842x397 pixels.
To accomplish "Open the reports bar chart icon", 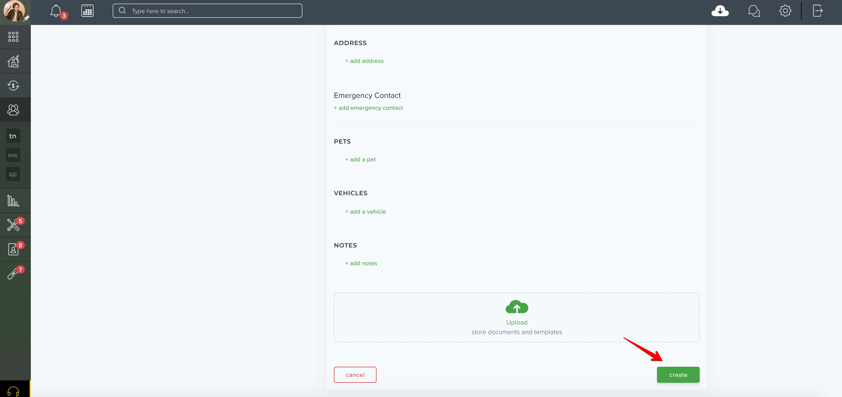I will pos(13,201).
